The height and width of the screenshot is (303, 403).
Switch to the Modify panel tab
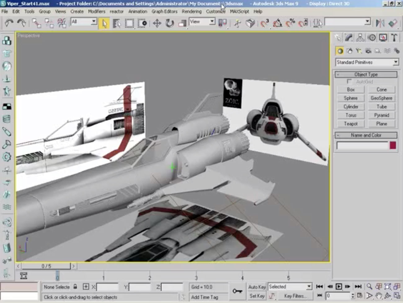pyautogui.click(x=349, y=38)
